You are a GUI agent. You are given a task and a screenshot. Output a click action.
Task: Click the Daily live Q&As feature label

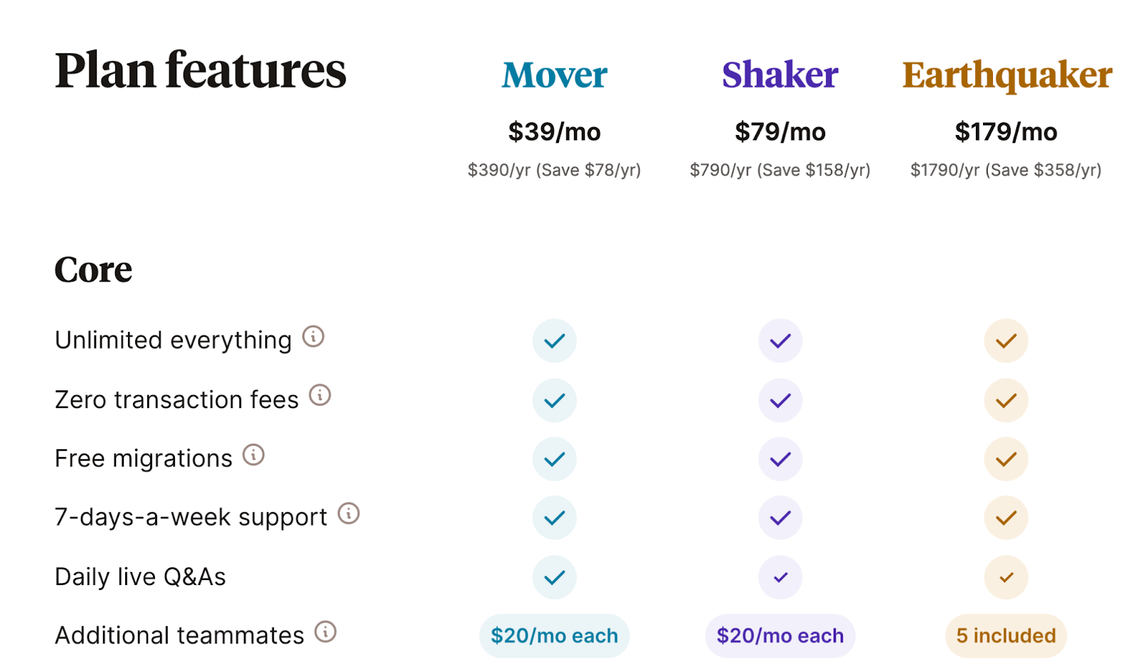tap(140, 577)
